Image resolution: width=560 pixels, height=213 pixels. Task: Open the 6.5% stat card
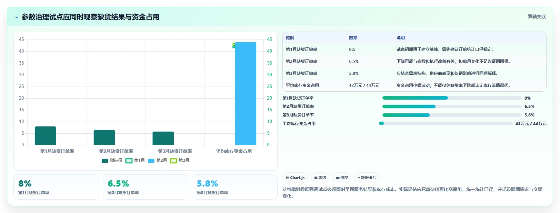coord(146,187)
